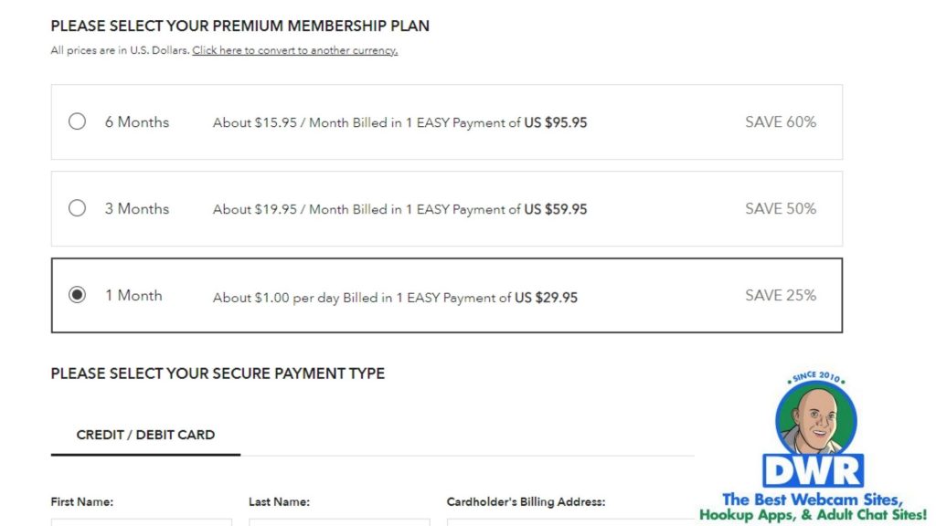
Task: Click the US $95.95 price text
Action: (556, 122)
